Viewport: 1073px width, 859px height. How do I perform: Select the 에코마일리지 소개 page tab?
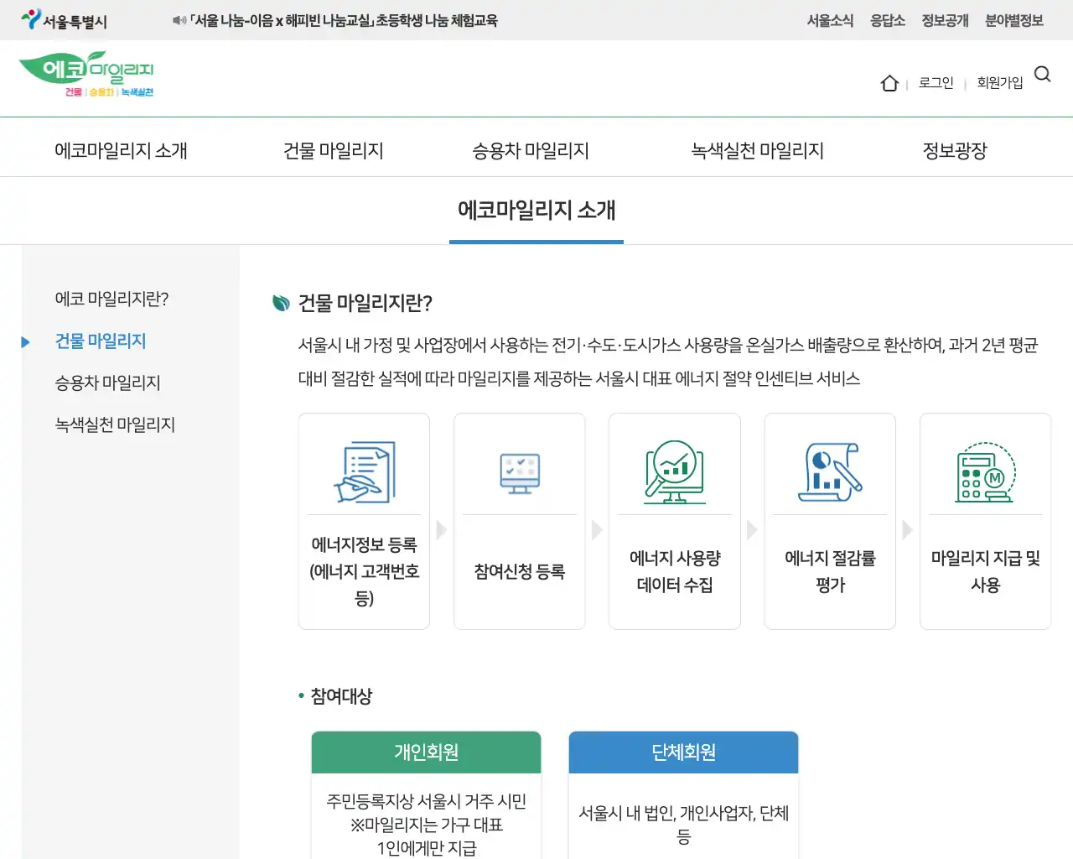(536, 210)
